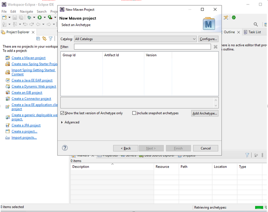Image resolution: width=268 pixels, height=212 pixels.
Task: Open the Catalog dropdown showing All Catalogs
Action: [135, 39]
